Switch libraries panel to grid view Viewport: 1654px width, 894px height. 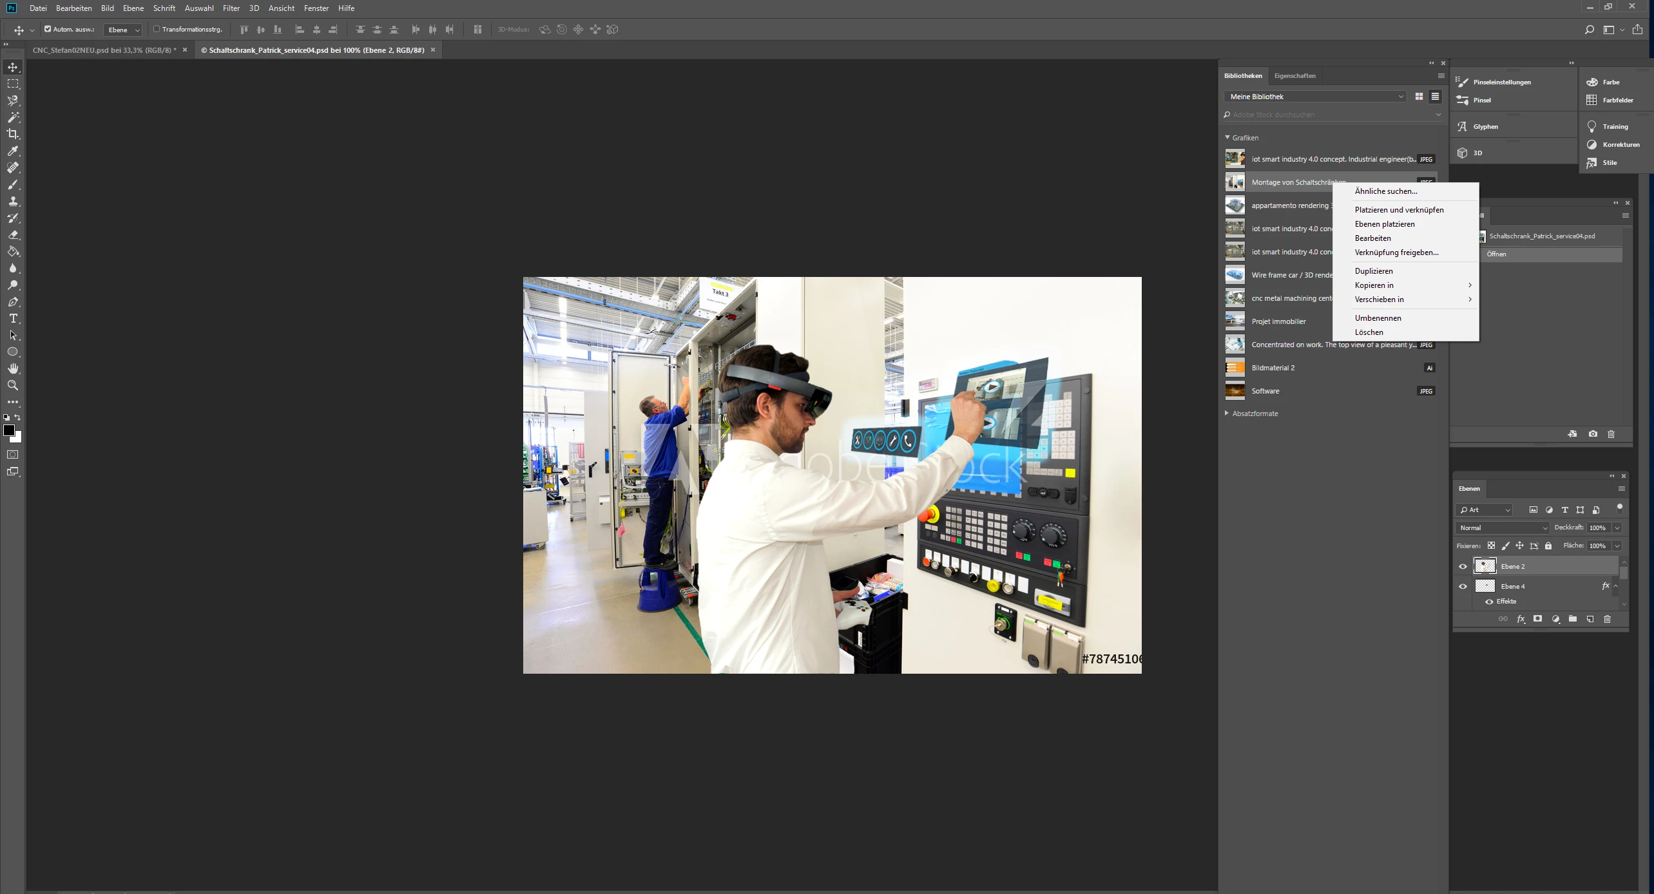tap(1419, 97)
